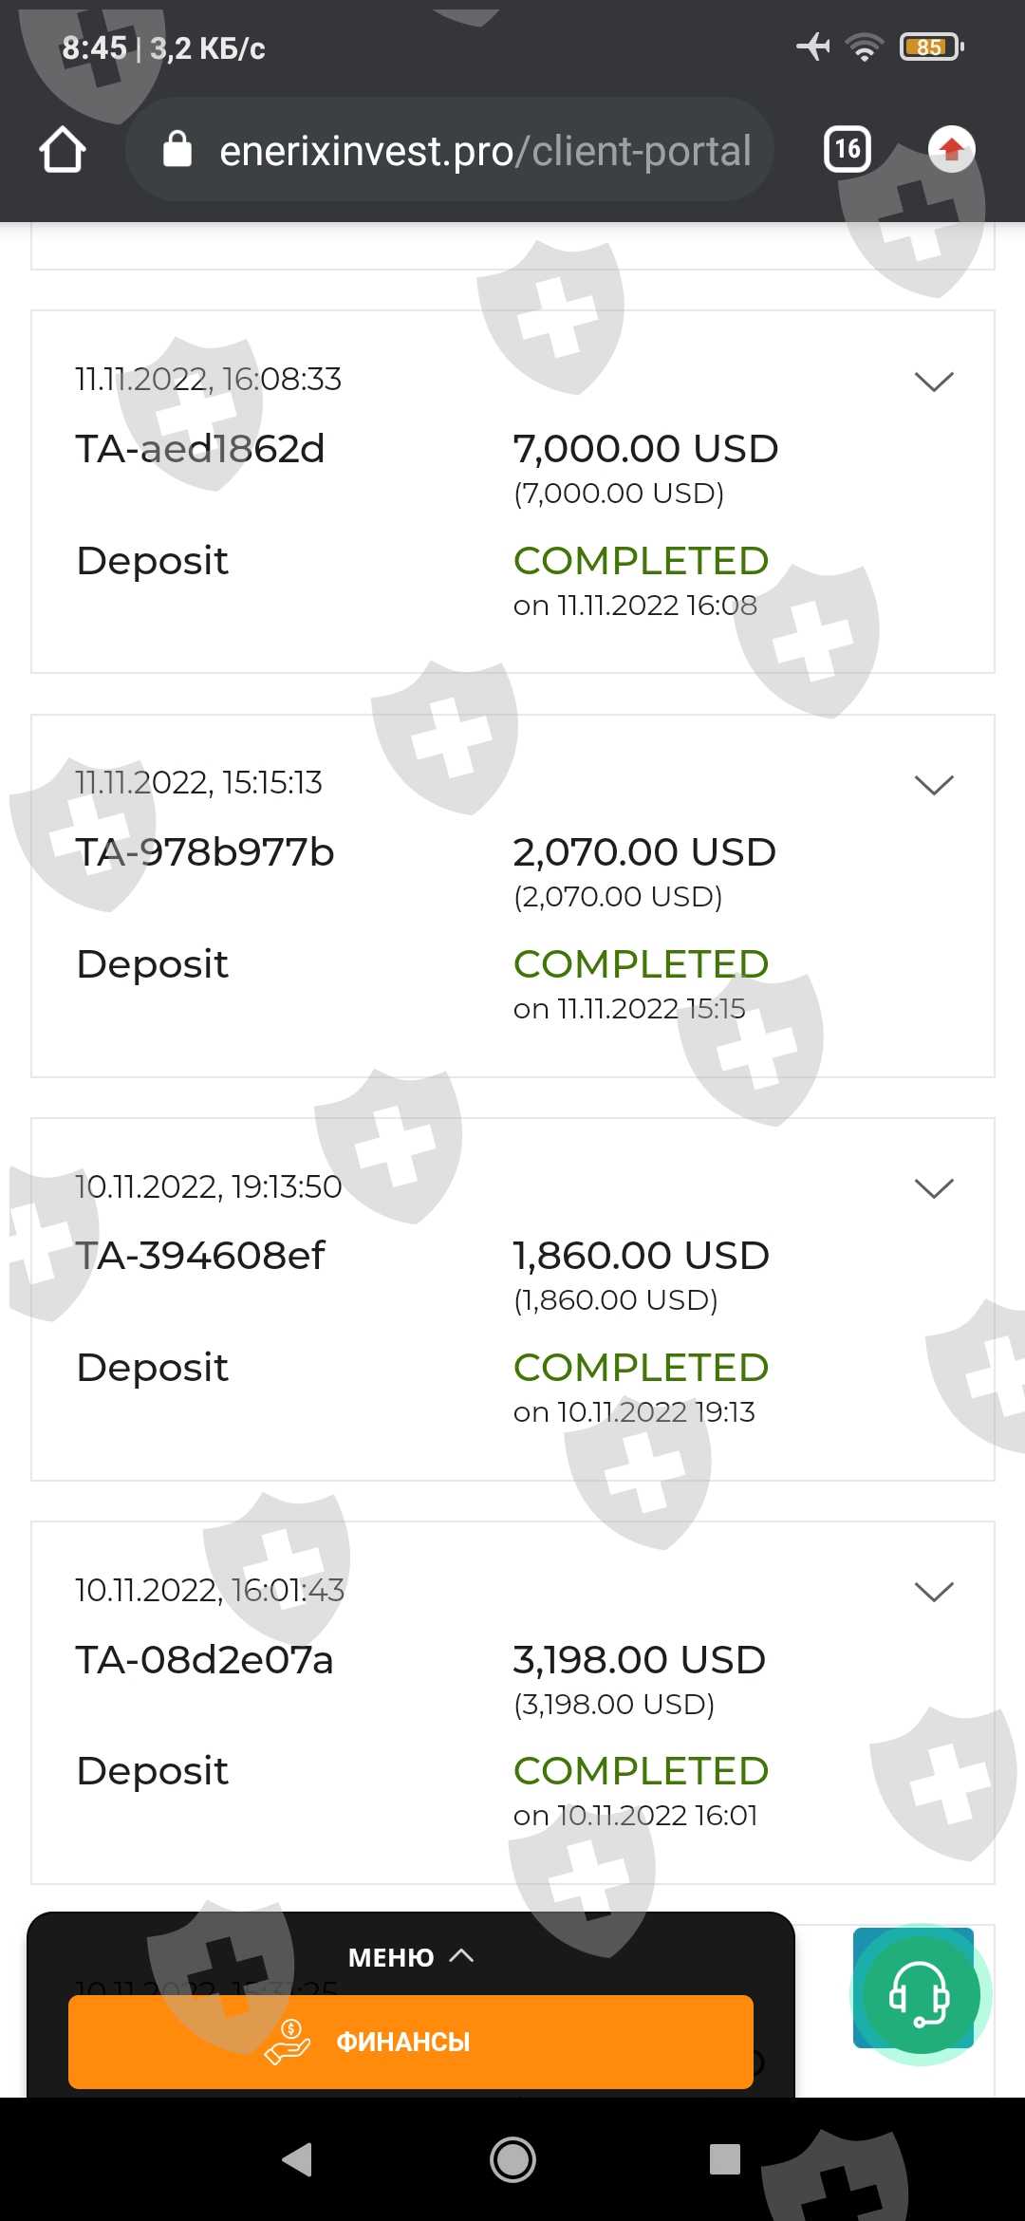Tap the Android recent apps square
The image size is (1025, 2221).
pyautogui.click(x=725, y=2159)
